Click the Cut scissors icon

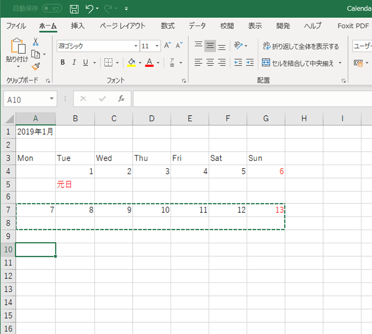pyautogui.click(x=36, y=42)
